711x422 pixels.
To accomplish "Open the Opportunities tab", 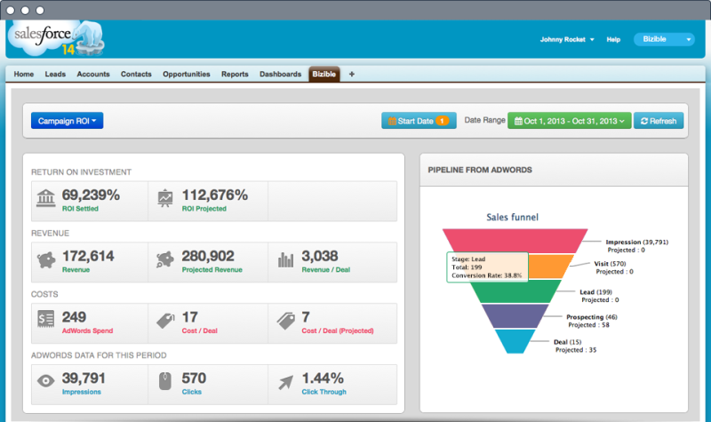I will (x=187, y=74).
